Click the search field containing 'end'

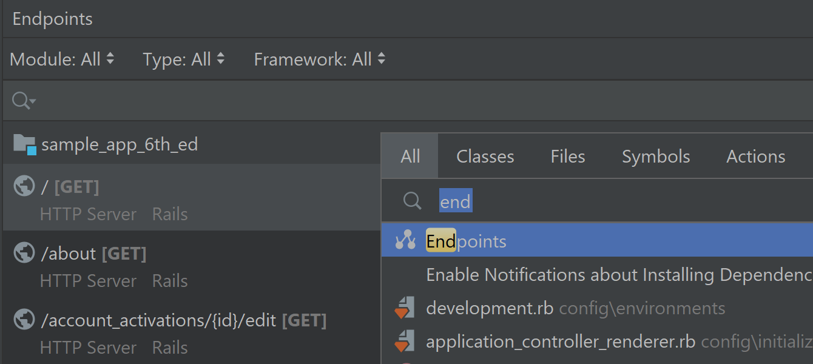click(x=607, y=201)
